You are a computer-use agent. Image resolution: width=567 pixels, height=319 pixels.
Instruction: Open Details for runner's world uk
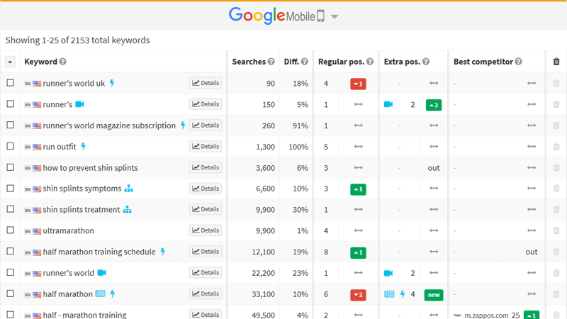tap(206, 83)
